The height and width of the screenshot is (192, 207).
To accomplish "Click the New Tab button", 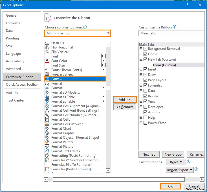I will (149, 155).
